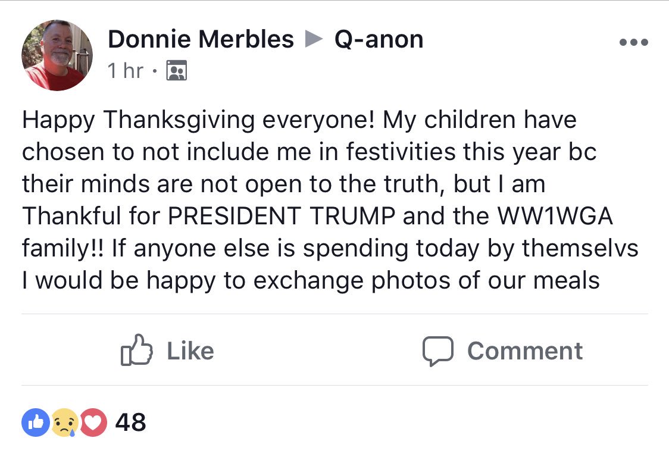669x460 pixels.
Task: Click the Comment text label
Action: coord(525,351)
